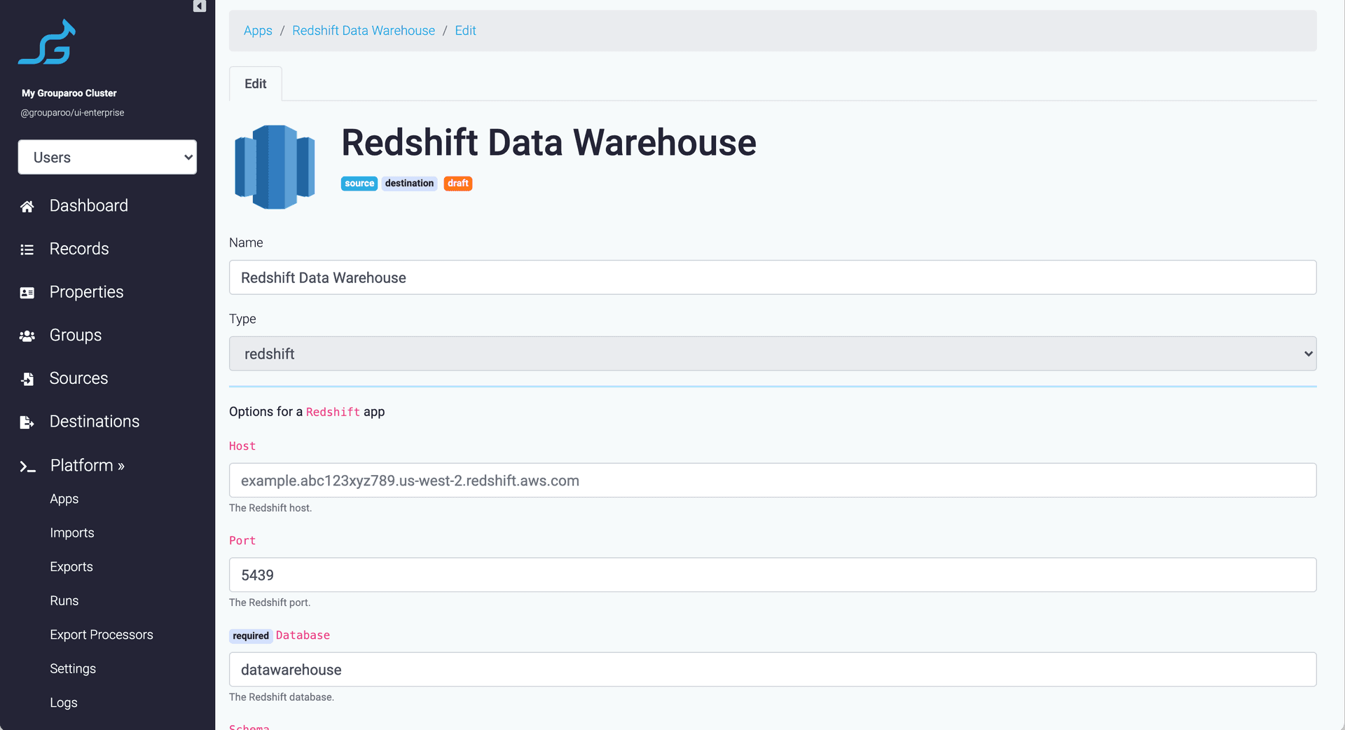The width and height of the screenshot is (1345, 730).
Task: Open Properties in the sidebar
Action: coord(87,292)
